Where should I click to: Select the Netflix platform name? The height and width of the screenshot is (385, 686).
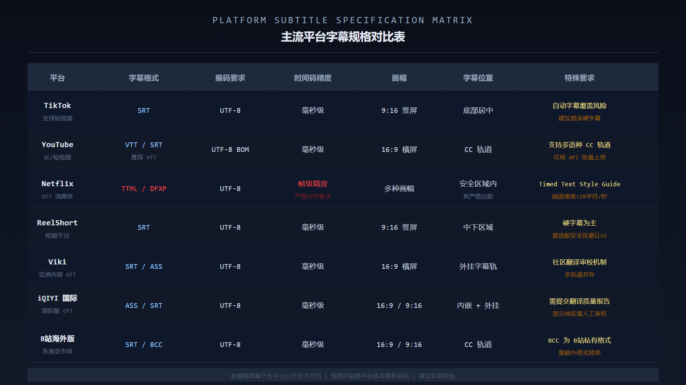57,184
